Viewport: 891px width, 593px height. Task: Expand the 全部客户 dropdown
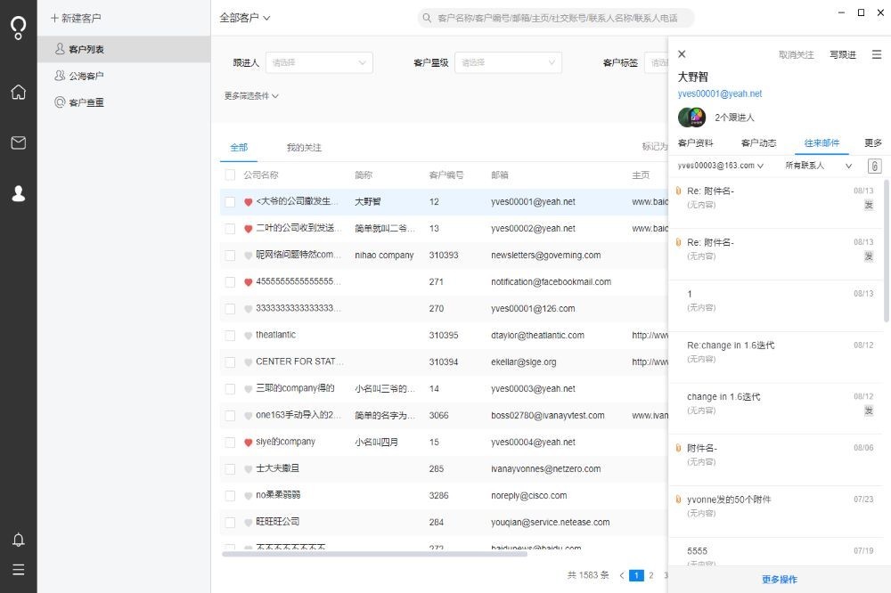click(245, 17)
